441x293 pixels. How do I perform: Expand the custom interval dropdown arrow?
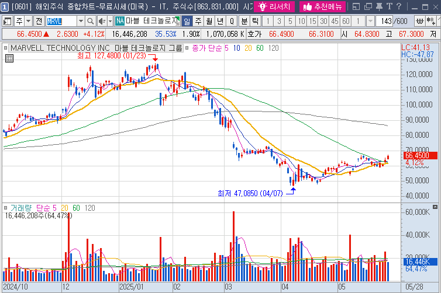[370, 21]
